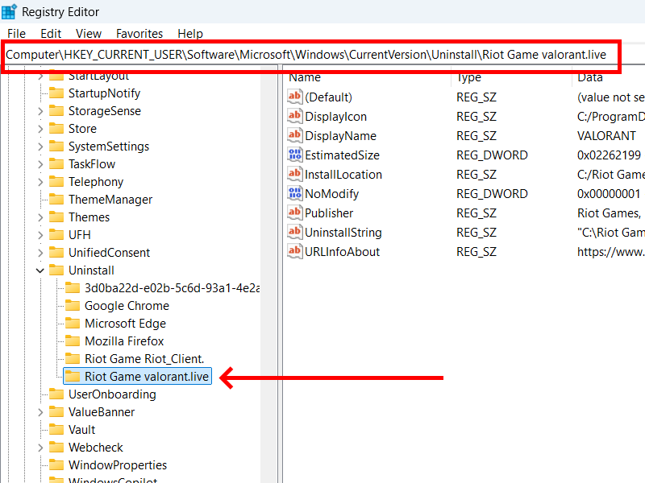The image size is (645, 483).
Task: Click the Registry Editor icon in title bar
Action: pyautogui.click(x=10, y=11)
